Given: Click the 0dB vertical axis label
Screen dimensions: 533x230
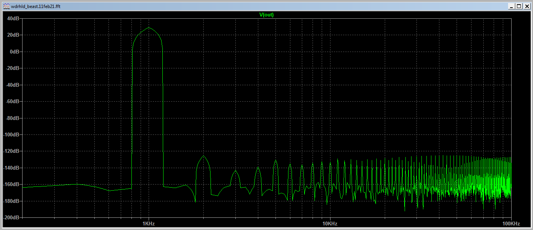Looking at the screenshot, I should click(x=14, y=52).
